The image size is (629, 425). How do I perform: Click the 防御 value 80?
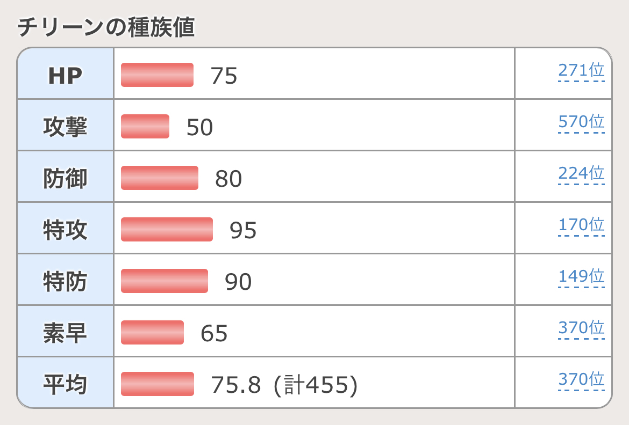coord(228,179)
